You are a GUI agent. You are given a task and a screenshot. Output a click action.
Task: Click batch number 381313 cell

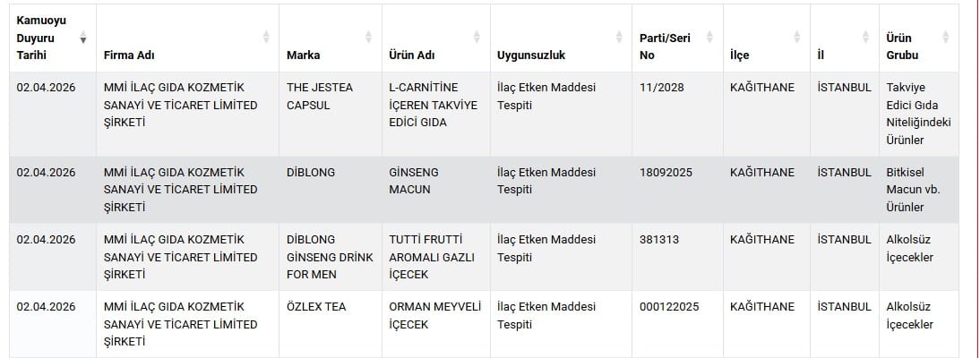pyautogui.click(x=660, y=240)
